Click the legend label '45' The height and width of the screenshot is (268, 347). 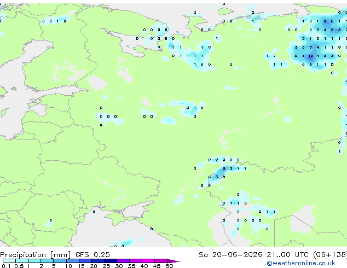(157, 266)
